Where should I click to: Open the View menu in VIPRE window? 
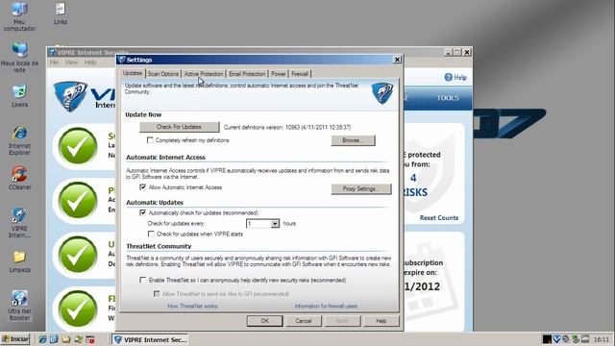click(71, 62)
